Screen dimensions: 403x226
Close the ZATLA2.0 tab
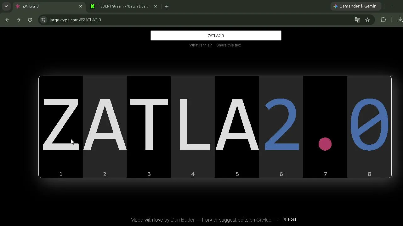click(x=81, y=6)
